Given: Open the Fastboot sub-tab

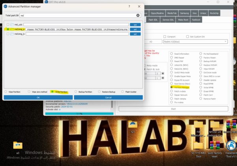Looking at the screenshot, I should coord(196,20).
